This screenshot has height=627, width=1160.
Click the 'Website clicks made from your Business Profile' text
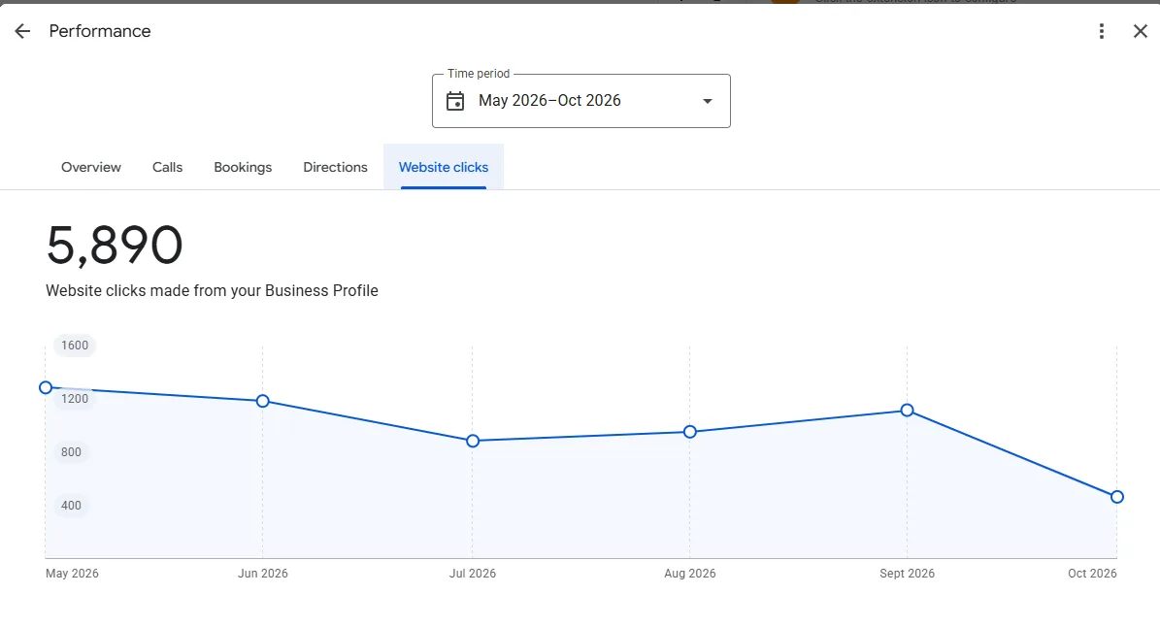pos(212,290)
